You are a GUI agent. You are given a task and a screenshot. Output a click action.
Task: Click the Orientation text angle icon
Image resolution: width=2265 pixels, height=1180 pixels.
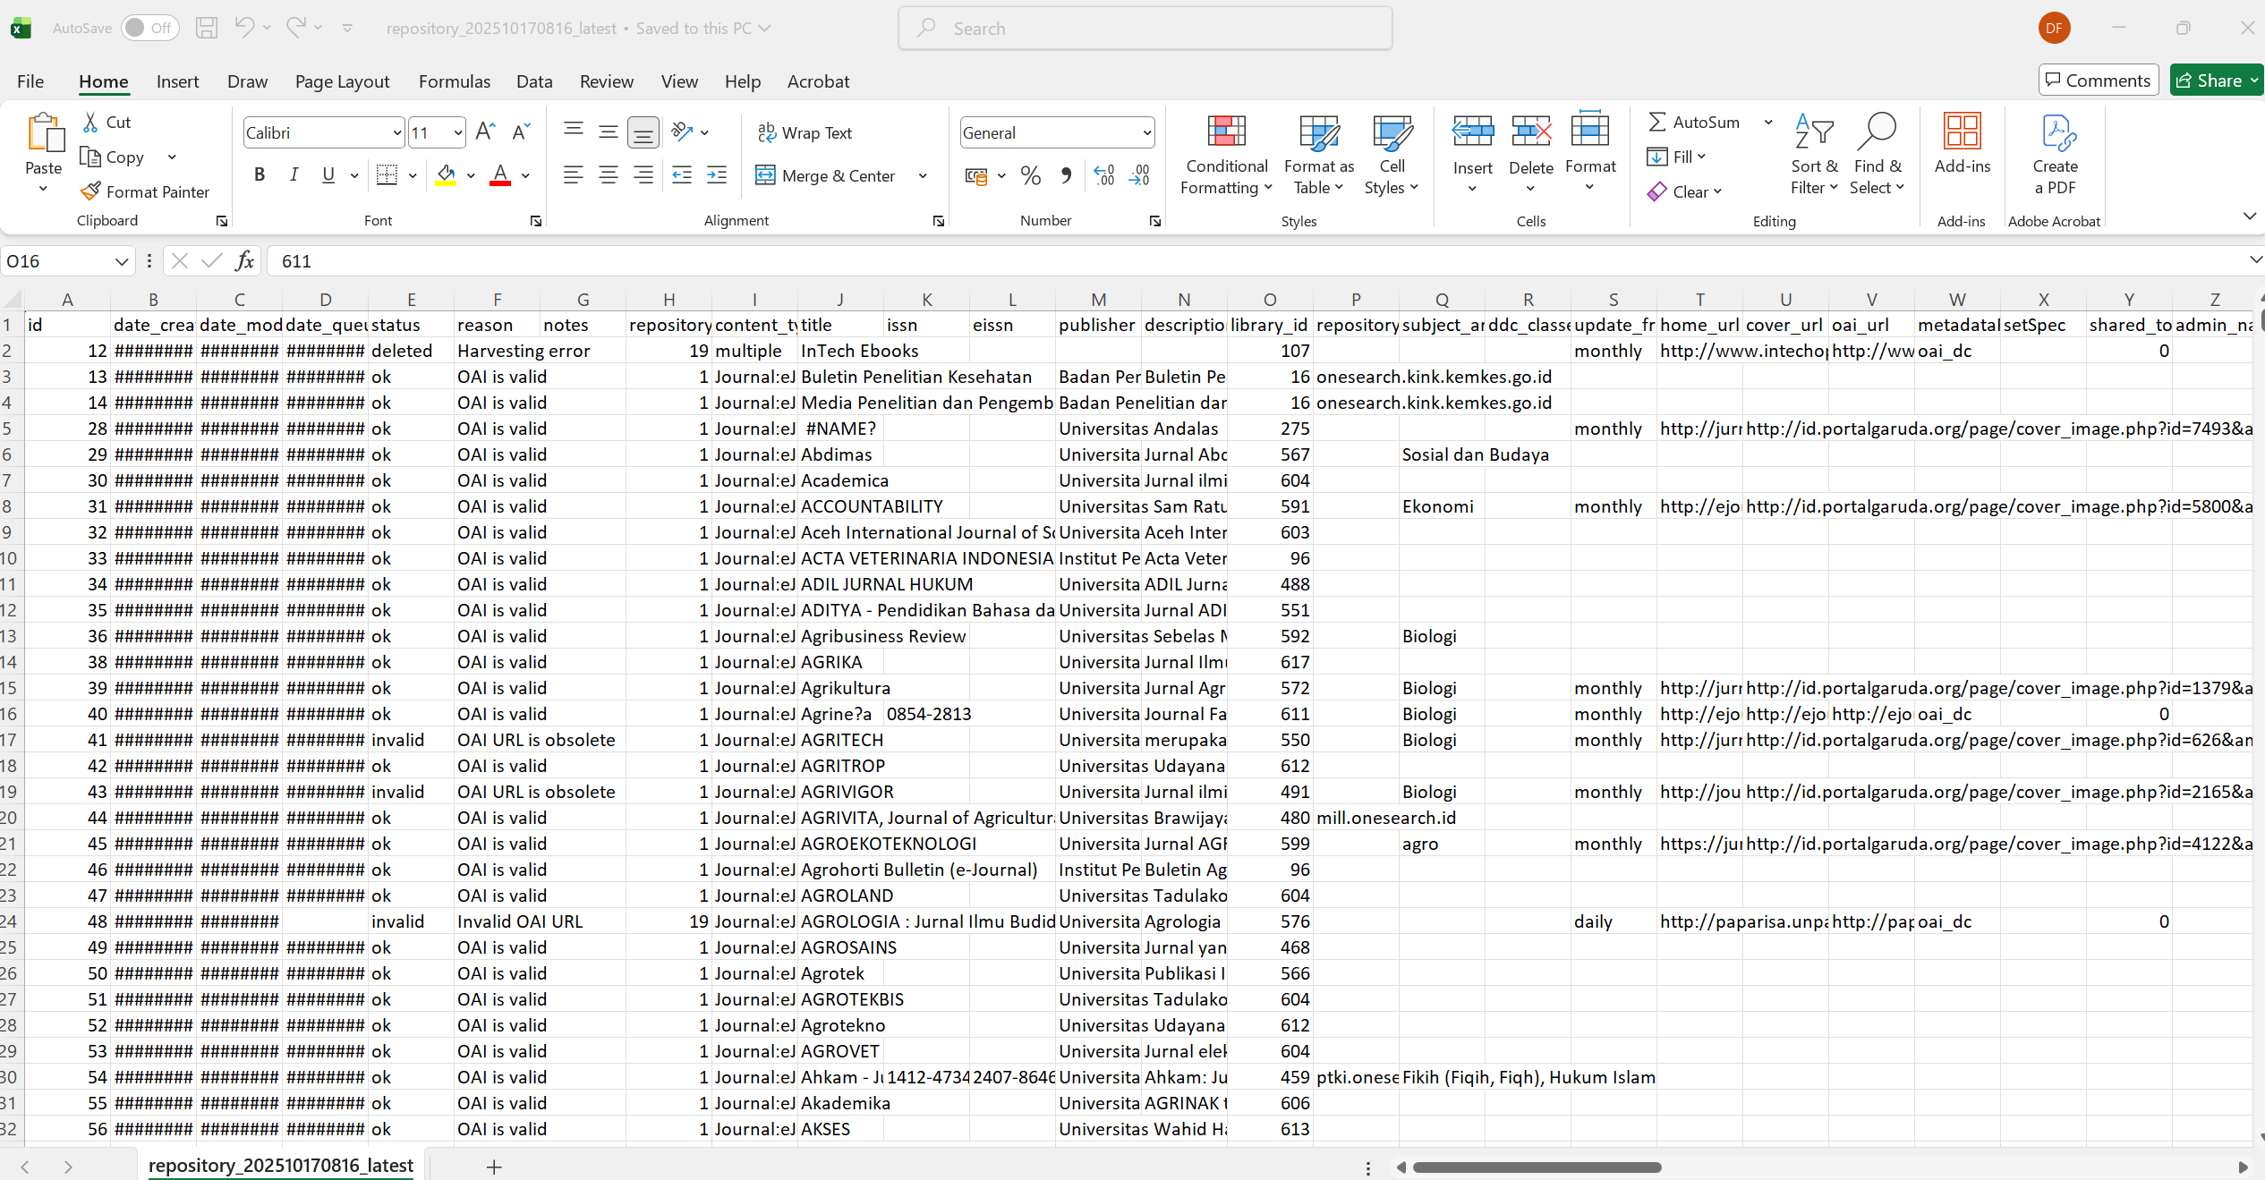[x=683, y=132]
